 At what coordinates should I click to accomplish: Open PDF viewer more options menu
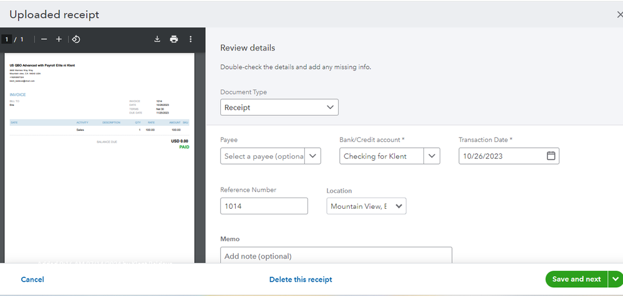point(191,39)
